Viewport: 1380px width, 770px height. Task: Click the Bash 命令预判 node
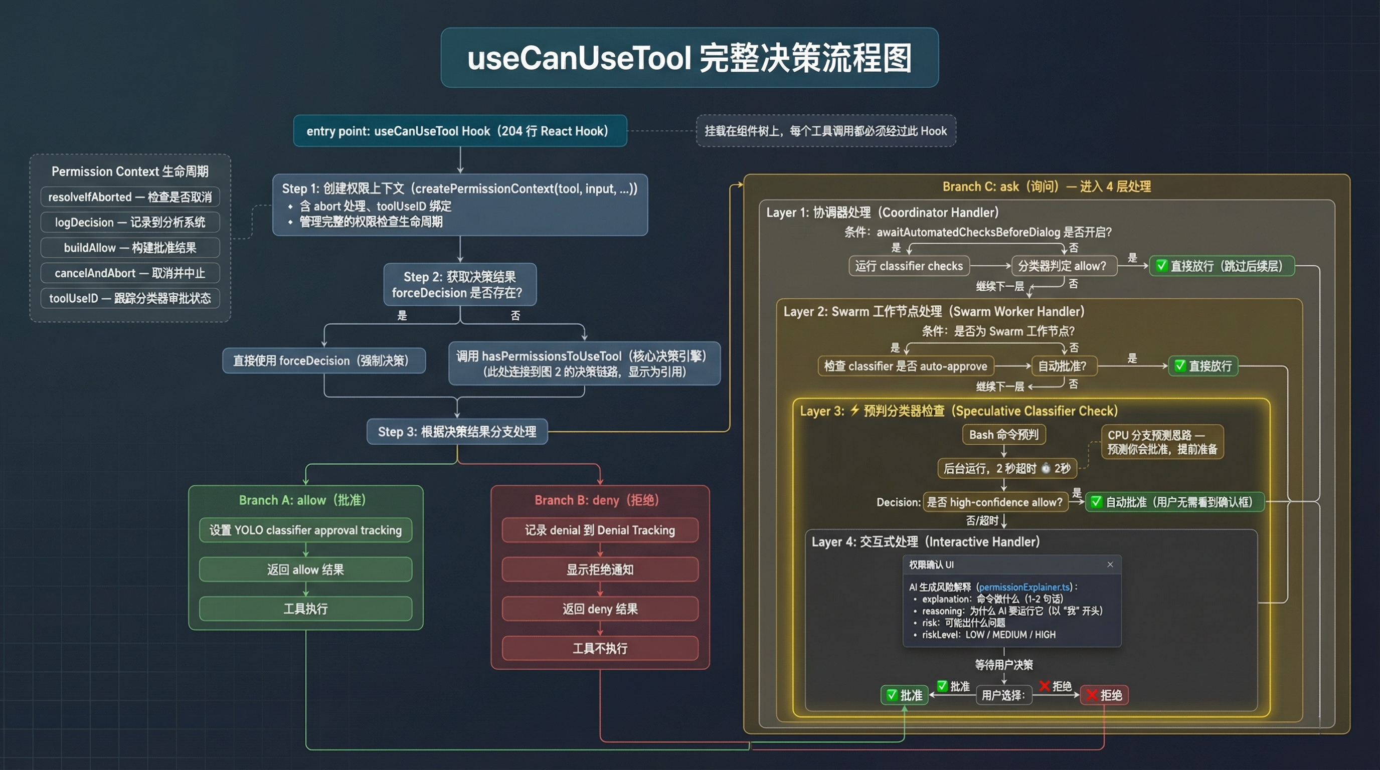tap(1004, 434)
